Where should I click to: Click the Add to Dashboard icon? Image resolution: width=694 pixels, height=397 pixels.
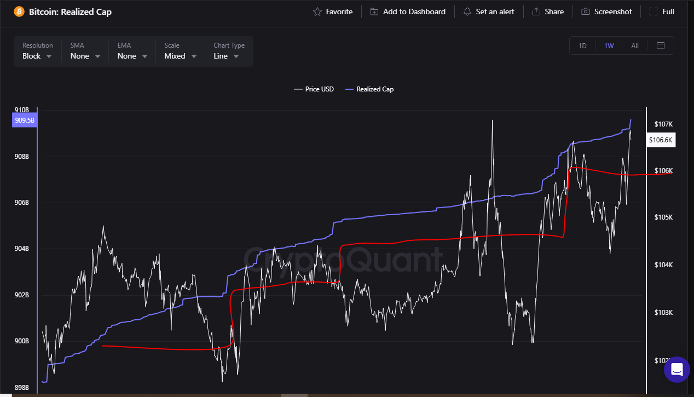coord(374,11)
